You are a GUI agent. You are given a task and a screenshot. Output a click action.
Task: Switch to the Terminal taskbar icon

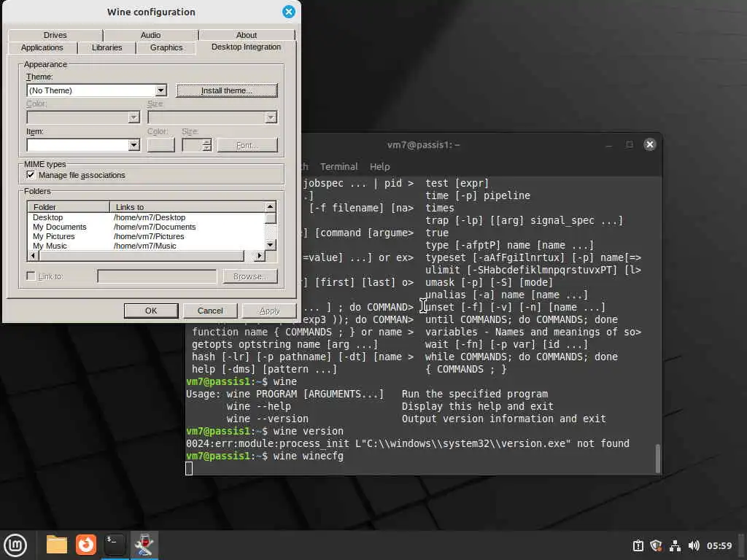[x=115, y=545]
